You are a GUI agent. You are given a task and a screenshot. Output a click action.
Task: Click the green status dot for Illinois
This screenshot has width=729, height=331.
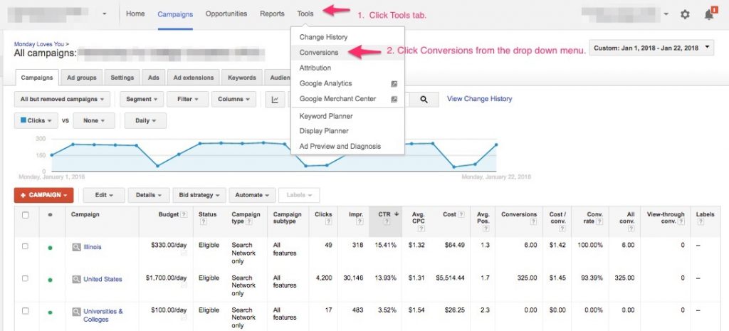[51, 248]
